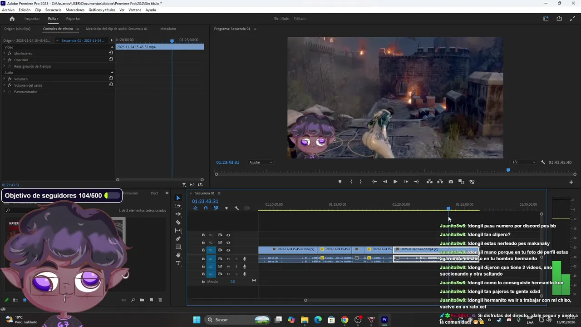Image resolution: width=581 pixels, height=327 pixels.
Task: Collapse the Vídeo effects section
Action: tap(112, 47)
